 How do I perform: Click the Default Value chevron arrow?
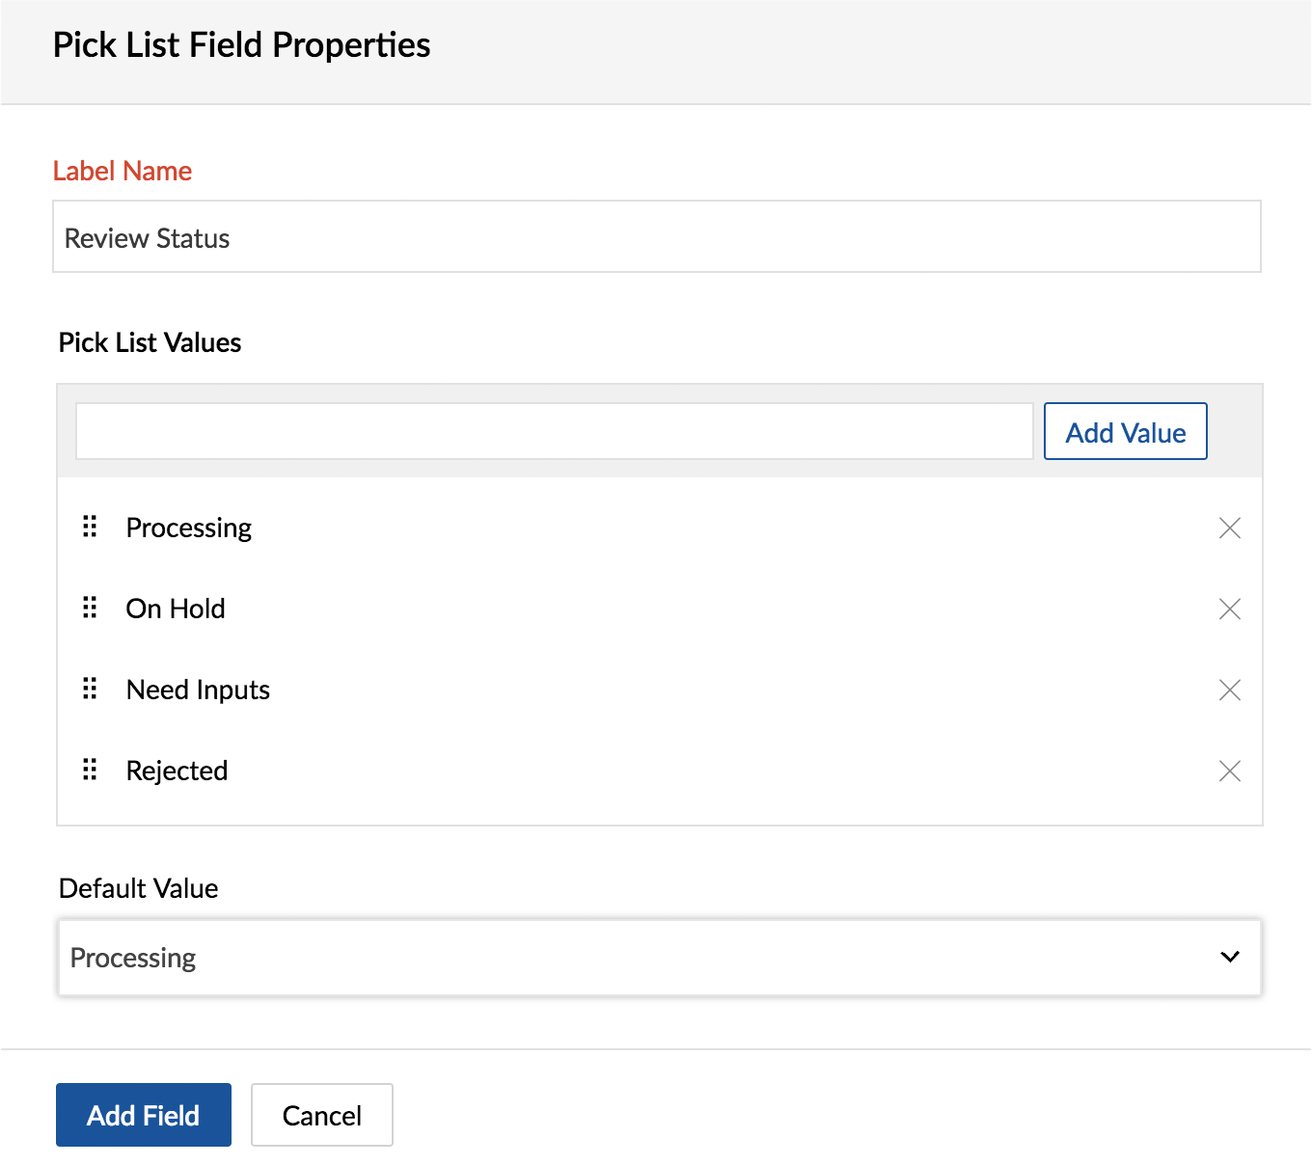(1229, 957)
